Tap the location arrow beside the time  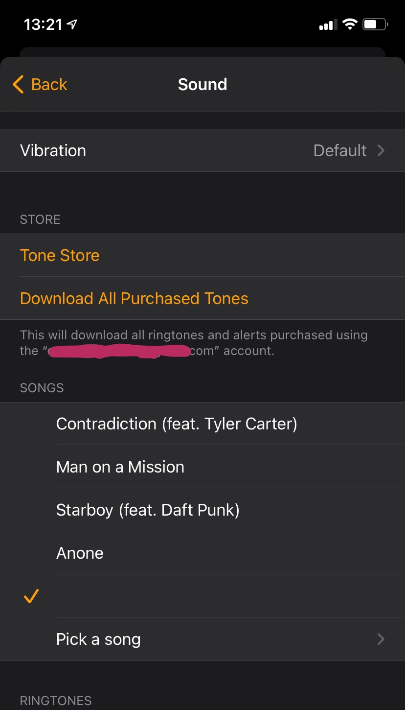(73, 24)
